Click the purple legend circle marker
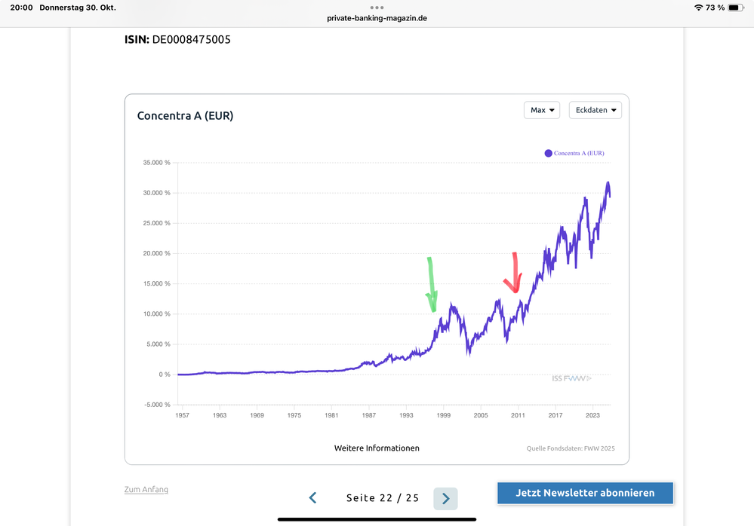This screenshot has width=754, height=526. click(x=549, y=153)
